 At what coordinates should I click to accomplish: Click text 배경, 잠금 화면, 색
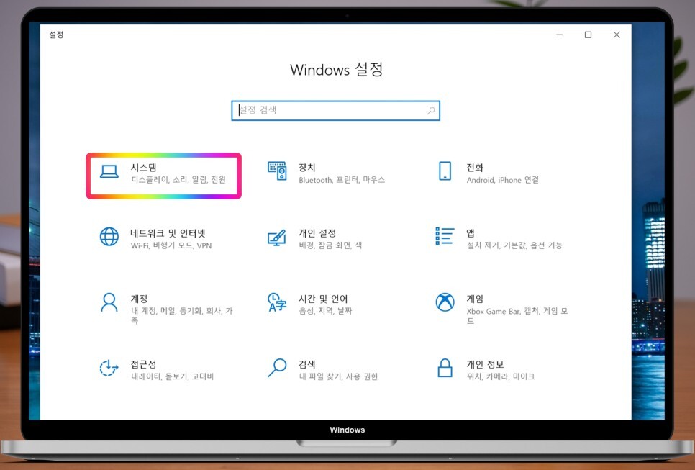330,245
